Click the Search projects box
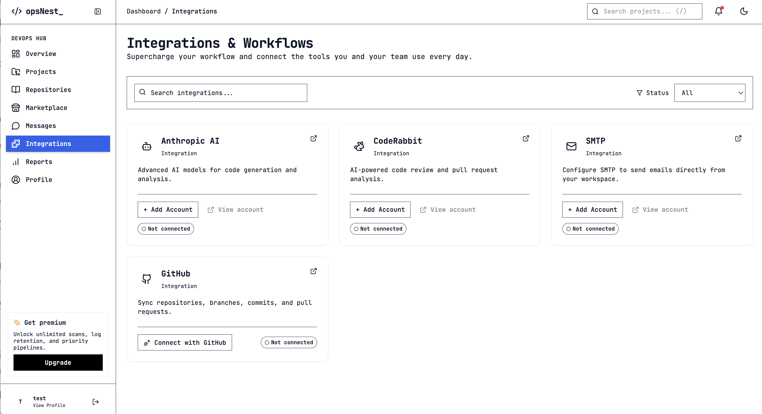The width and height of the screenshot is (762, 414). point(644,11)
